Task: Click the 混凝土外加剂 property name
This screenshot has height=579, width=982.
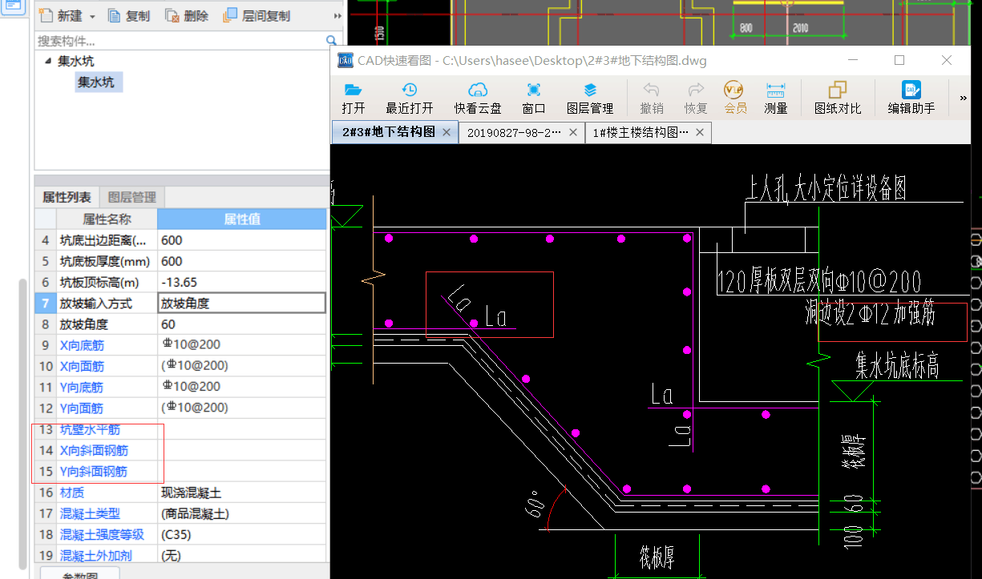Action: pos(96,555)
